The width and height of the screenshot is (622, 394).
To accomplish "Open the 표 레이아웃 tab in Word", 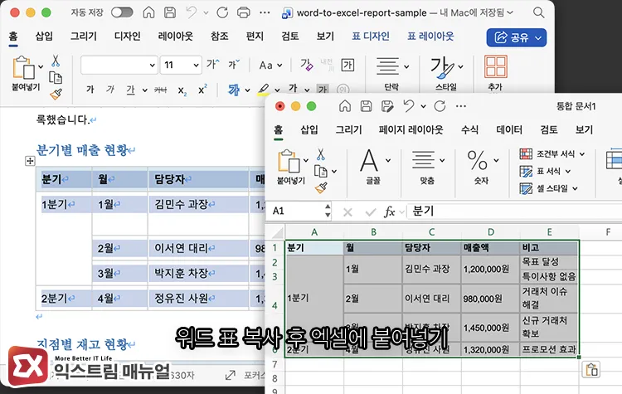I will click(x=430, y=36).
